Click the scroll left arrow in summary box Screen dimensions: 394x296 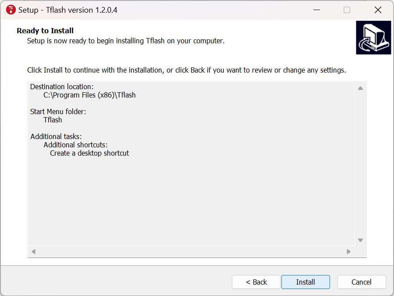[x=33, y=251]
